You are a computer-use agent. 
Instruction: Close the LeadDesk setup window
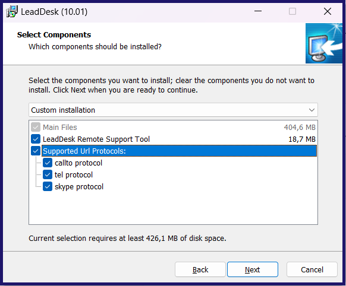point(328,11)
